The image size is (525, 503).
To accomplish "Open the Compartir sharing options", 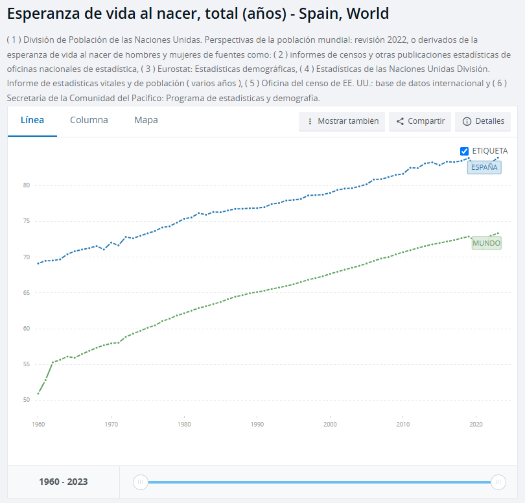I will click(419, 121).
